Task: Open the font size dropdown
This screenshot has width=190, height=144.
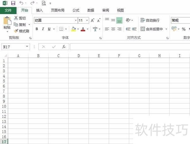Action: tap(87, 20)
